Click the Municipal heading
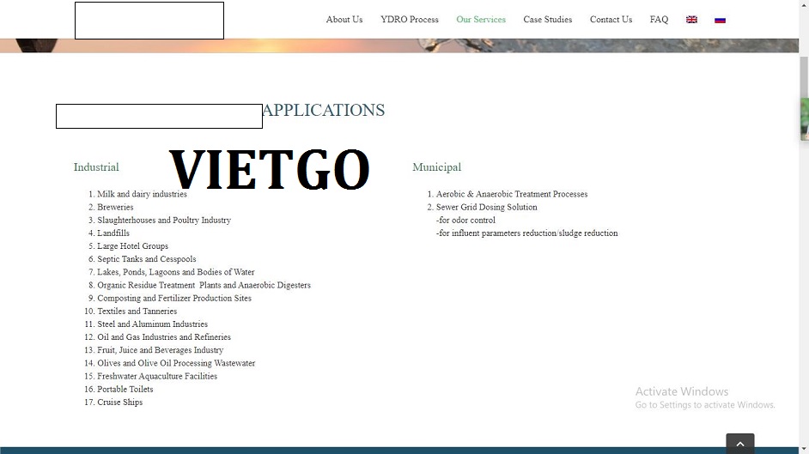This screenshot has width=809, height=454. point(436,167)
